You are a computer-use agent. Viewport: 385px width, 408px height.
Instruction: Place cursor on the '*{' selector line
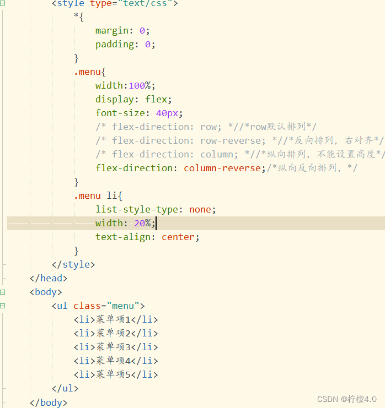pos(79,17)
